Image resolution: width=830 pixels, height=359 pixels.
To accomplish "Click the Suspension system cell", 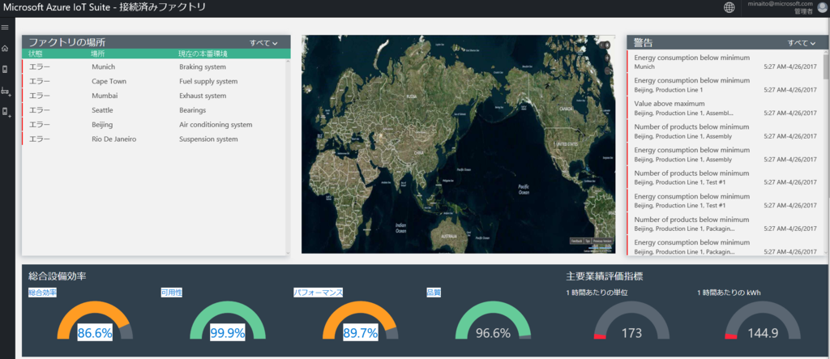I will point(208,139).
